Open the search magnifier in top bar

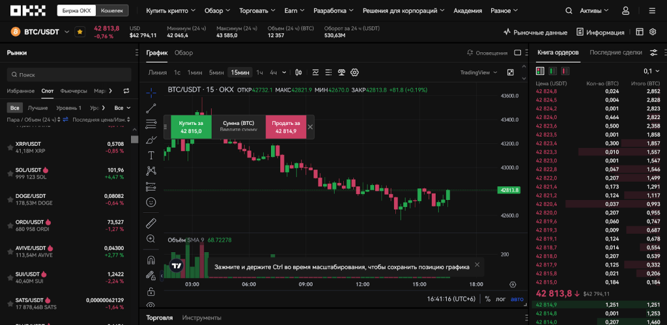pyautogui.click(x=569, y=11)
